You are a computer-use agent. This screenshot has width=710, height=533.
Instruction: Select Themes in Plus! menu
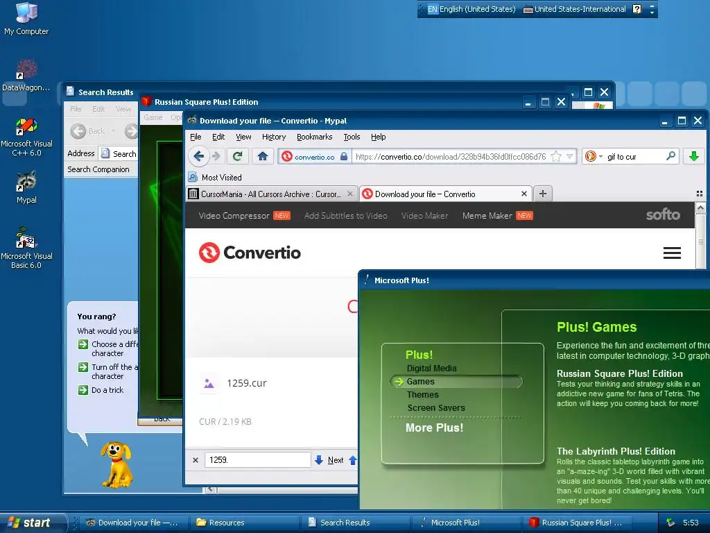tap(422, 395)
